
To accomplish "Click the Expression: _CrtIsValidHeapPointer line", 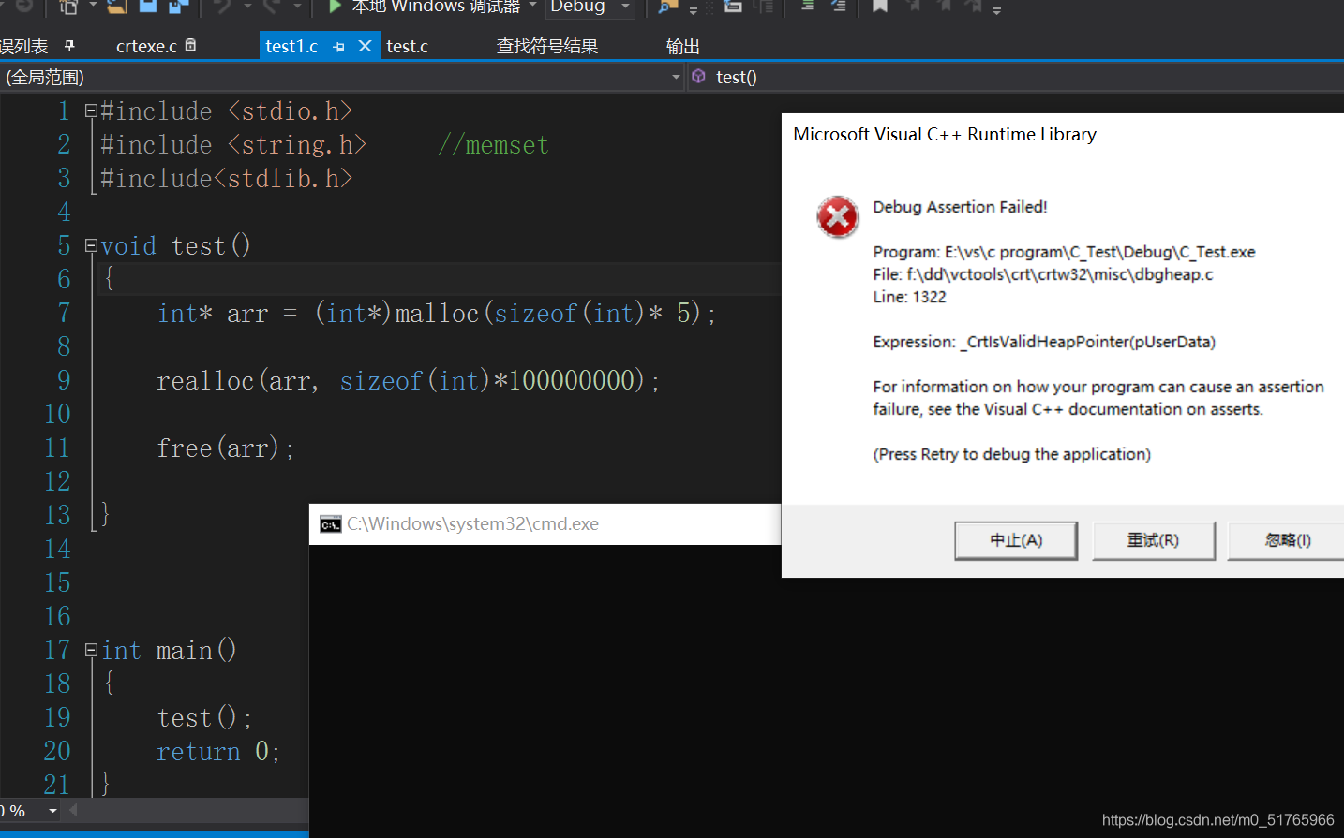I will pos(1044,342).
